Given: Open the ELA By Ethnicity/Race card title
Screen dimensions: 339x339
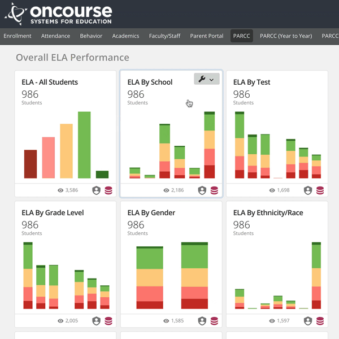Looking at the screenshot, I should [x=268, y=213].
